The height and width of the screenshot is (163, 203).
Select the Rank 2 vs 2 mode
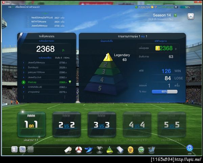(x=67, y=124)
